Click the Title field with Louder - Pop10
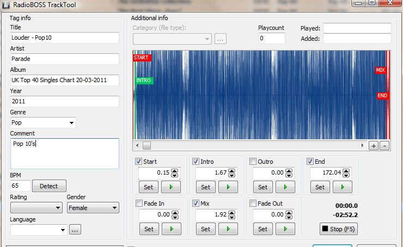This screenshot has height=247, width=403. click(x=65, y=38)
